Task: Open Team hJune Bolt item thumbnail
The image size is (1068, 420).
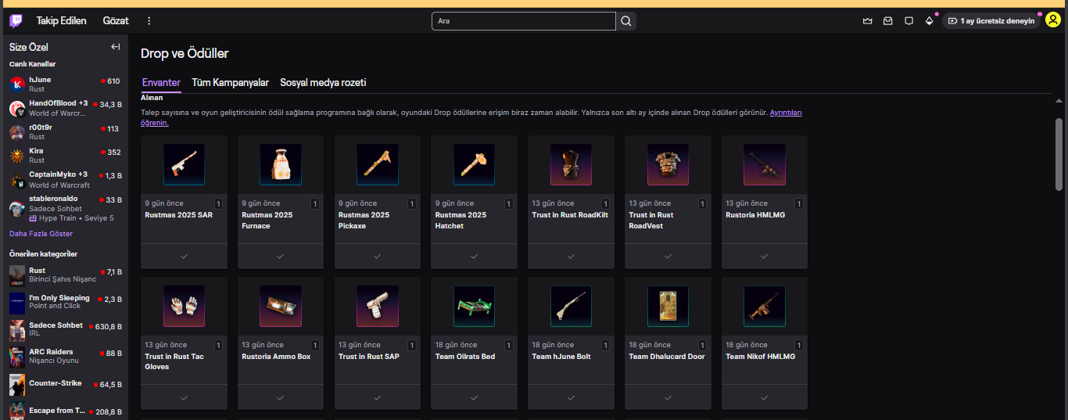Action: (571, 306)
